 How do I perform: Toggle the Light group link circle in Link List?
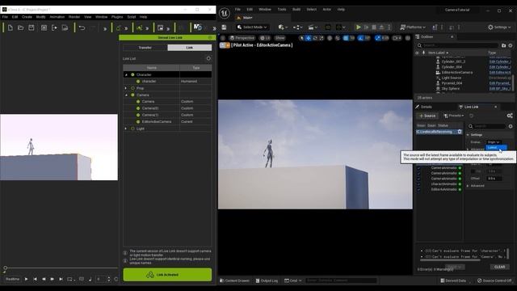[x=132, y=129]
